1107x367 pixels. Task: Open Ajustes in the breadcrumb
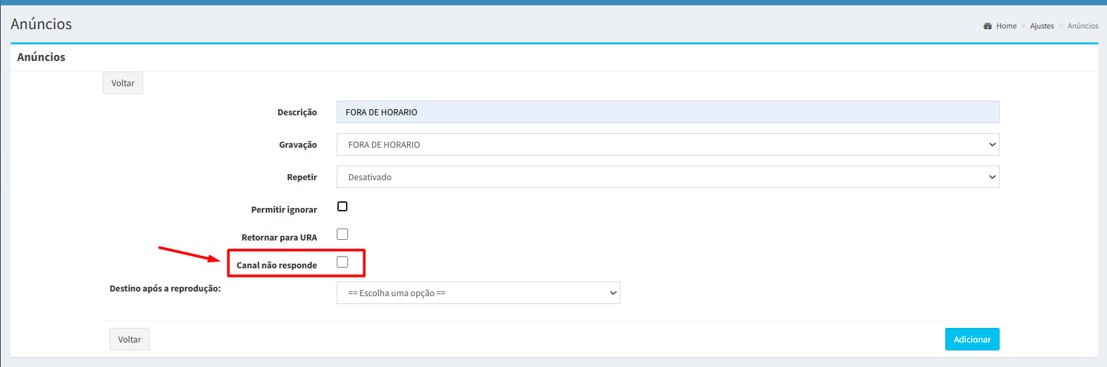coord(1041,26)
